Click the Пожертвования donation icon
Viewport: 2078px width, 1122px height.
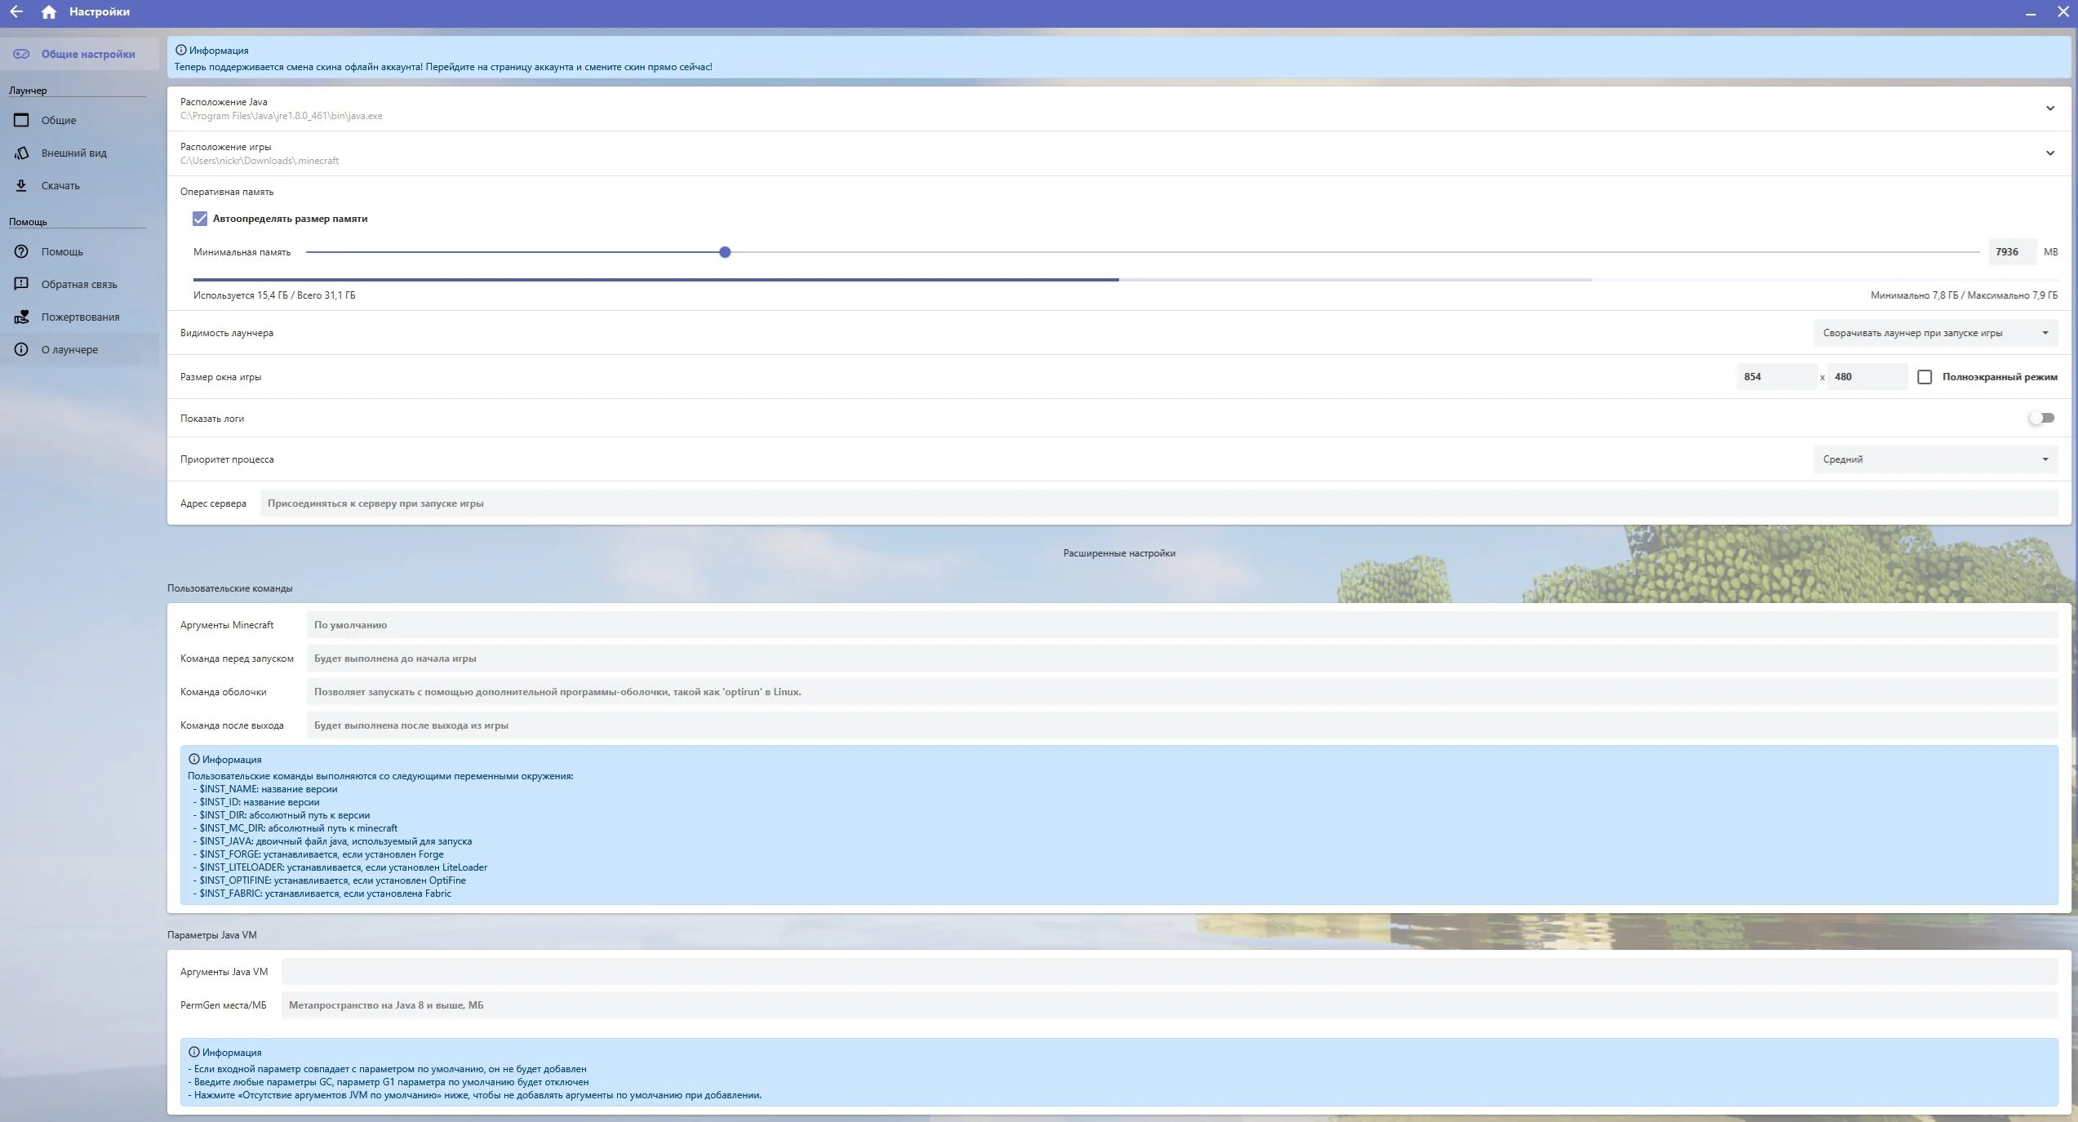click(22, 317)
